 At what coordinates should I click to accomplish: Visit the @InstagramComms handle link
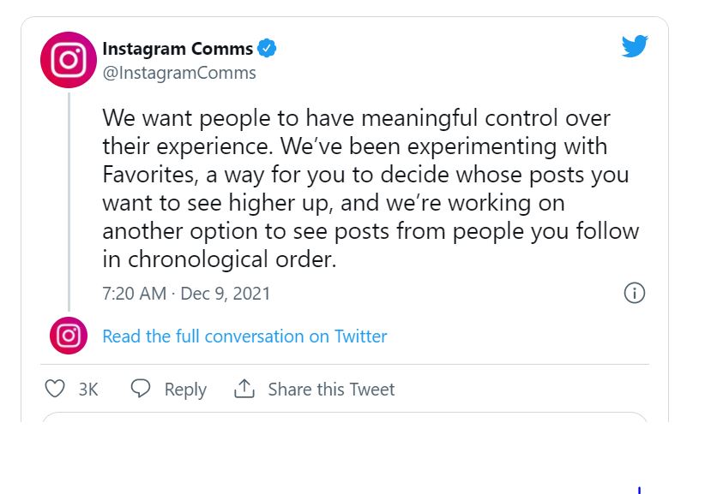[x=179, y=73]
